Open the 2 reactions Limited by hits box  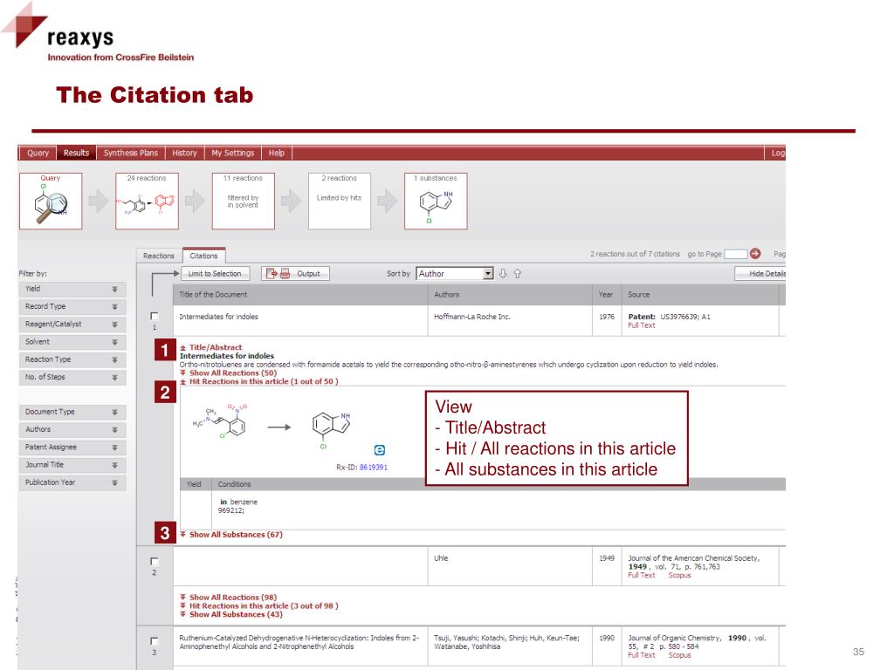tap(340, 202)
